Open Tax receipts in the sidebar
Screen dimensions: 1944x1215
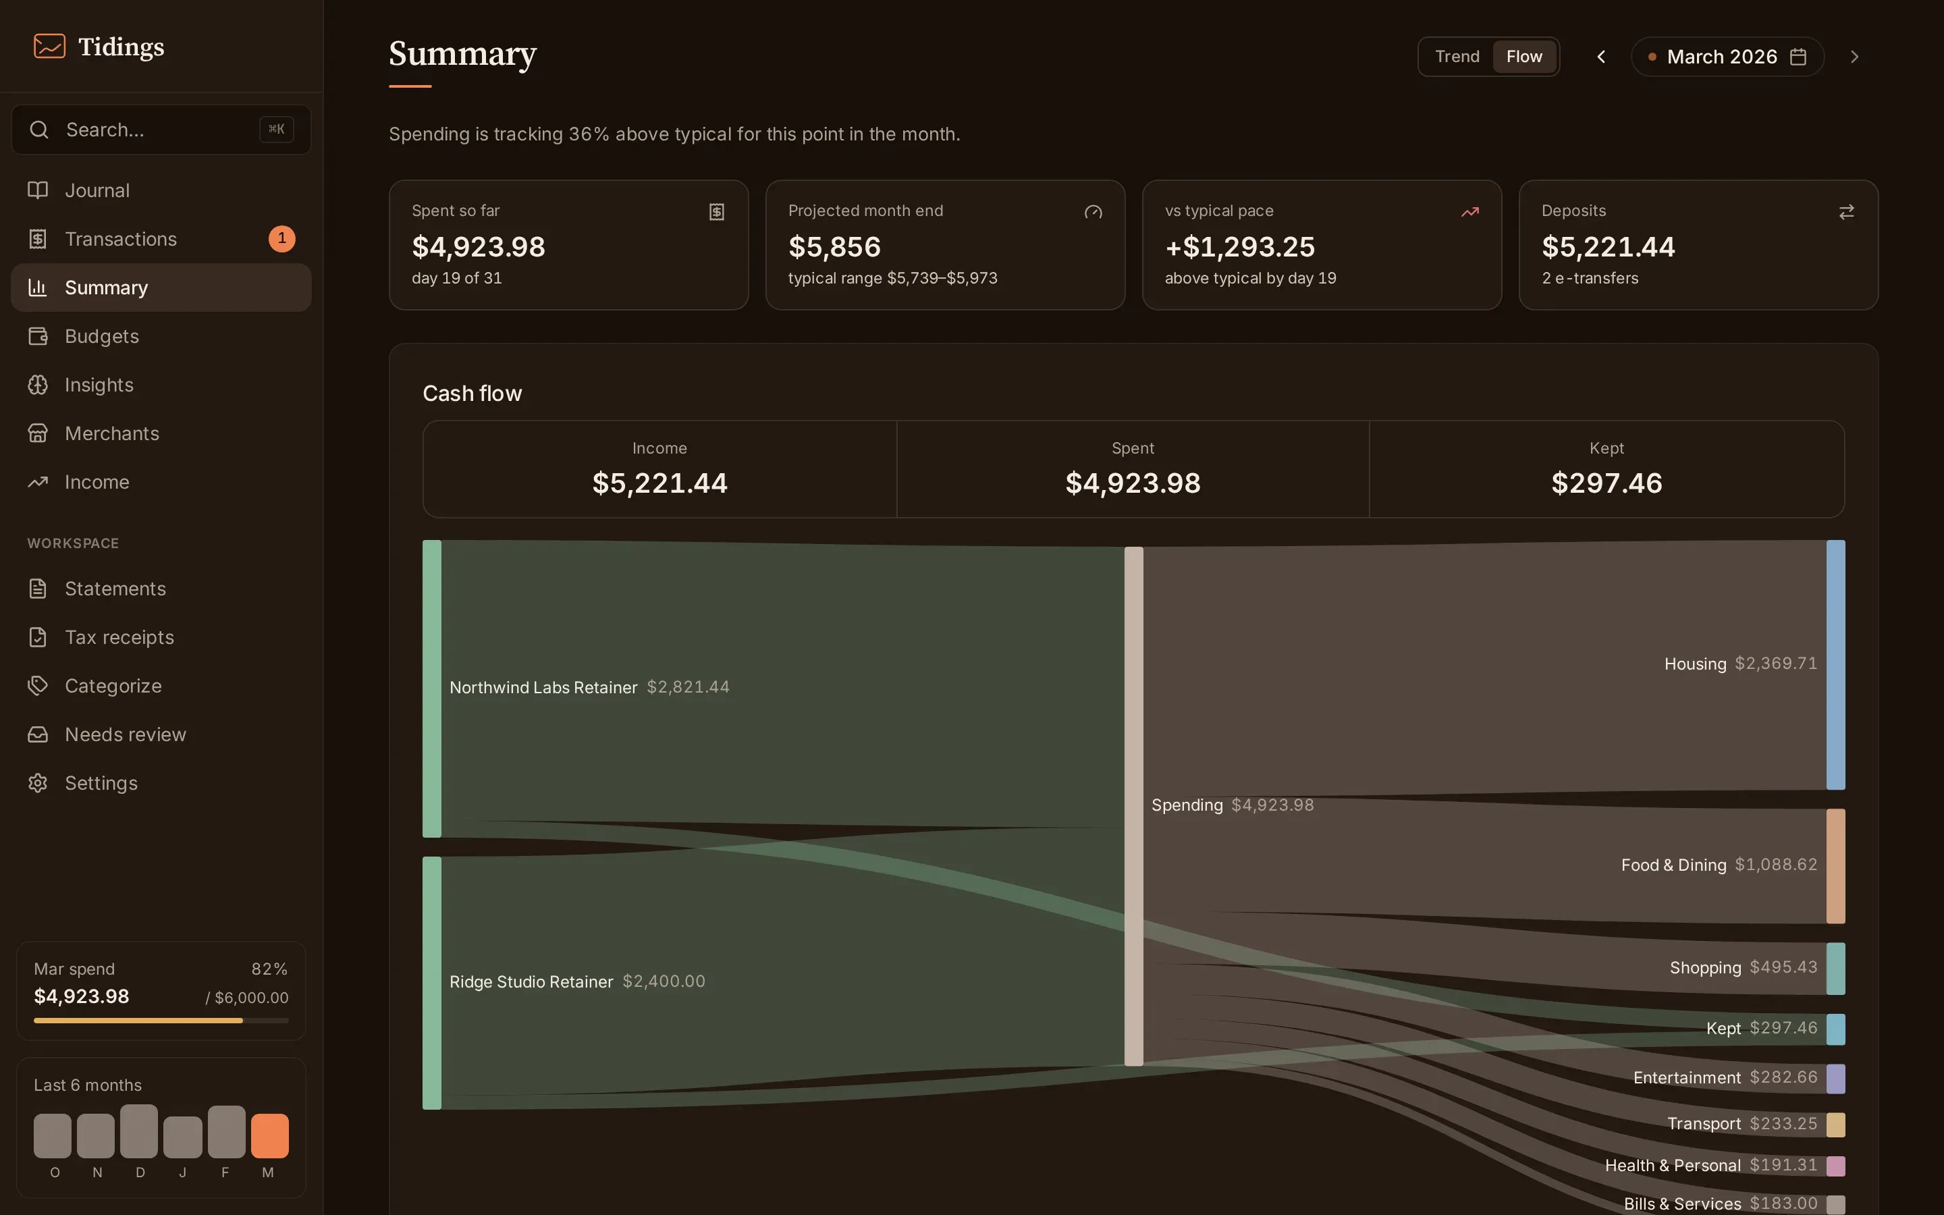pyautogui.click(x=161, y=637)
